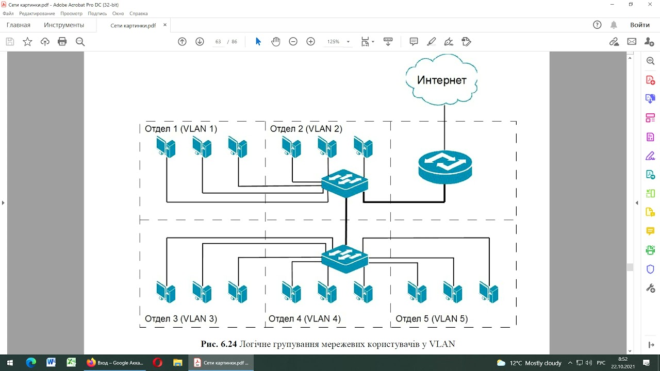
Task: Show hidden system tray icons chevron
Action: pos(570,363)
